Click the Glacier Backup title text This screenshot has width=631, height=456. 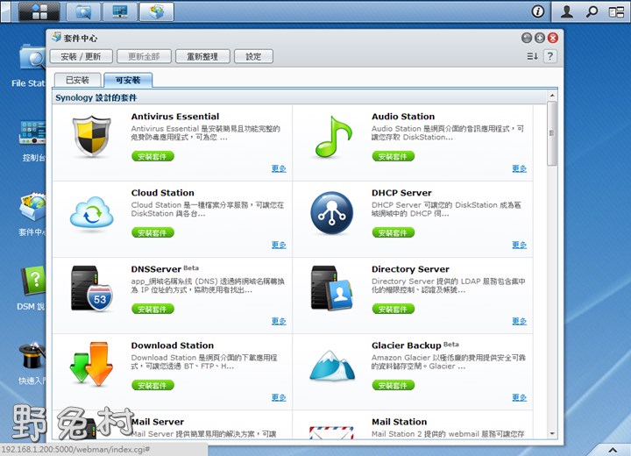[407, 346]
